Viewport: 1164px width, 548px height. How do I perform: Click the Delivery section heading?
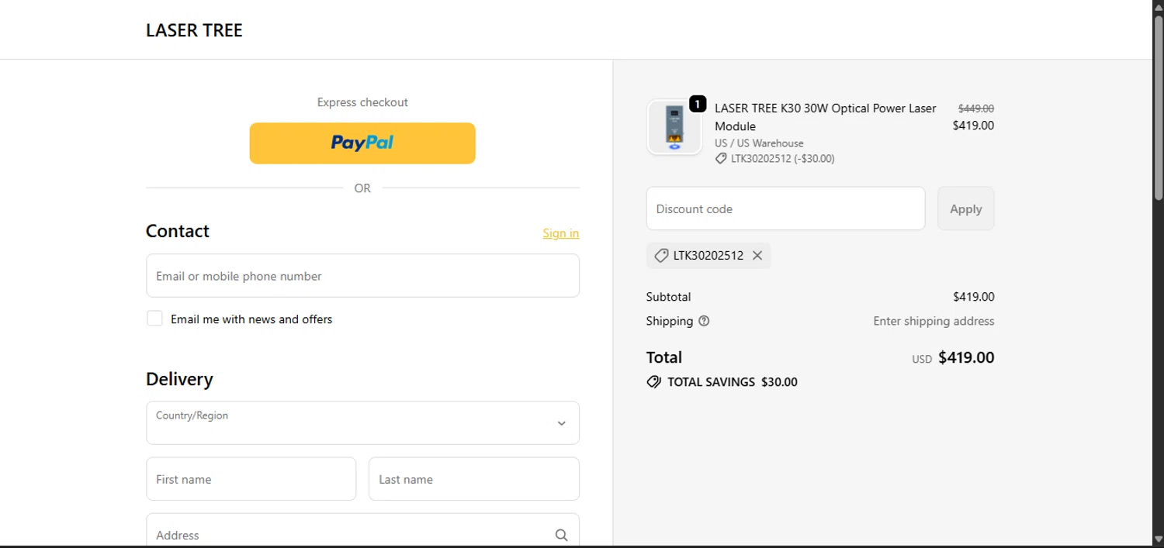point(179,379)
